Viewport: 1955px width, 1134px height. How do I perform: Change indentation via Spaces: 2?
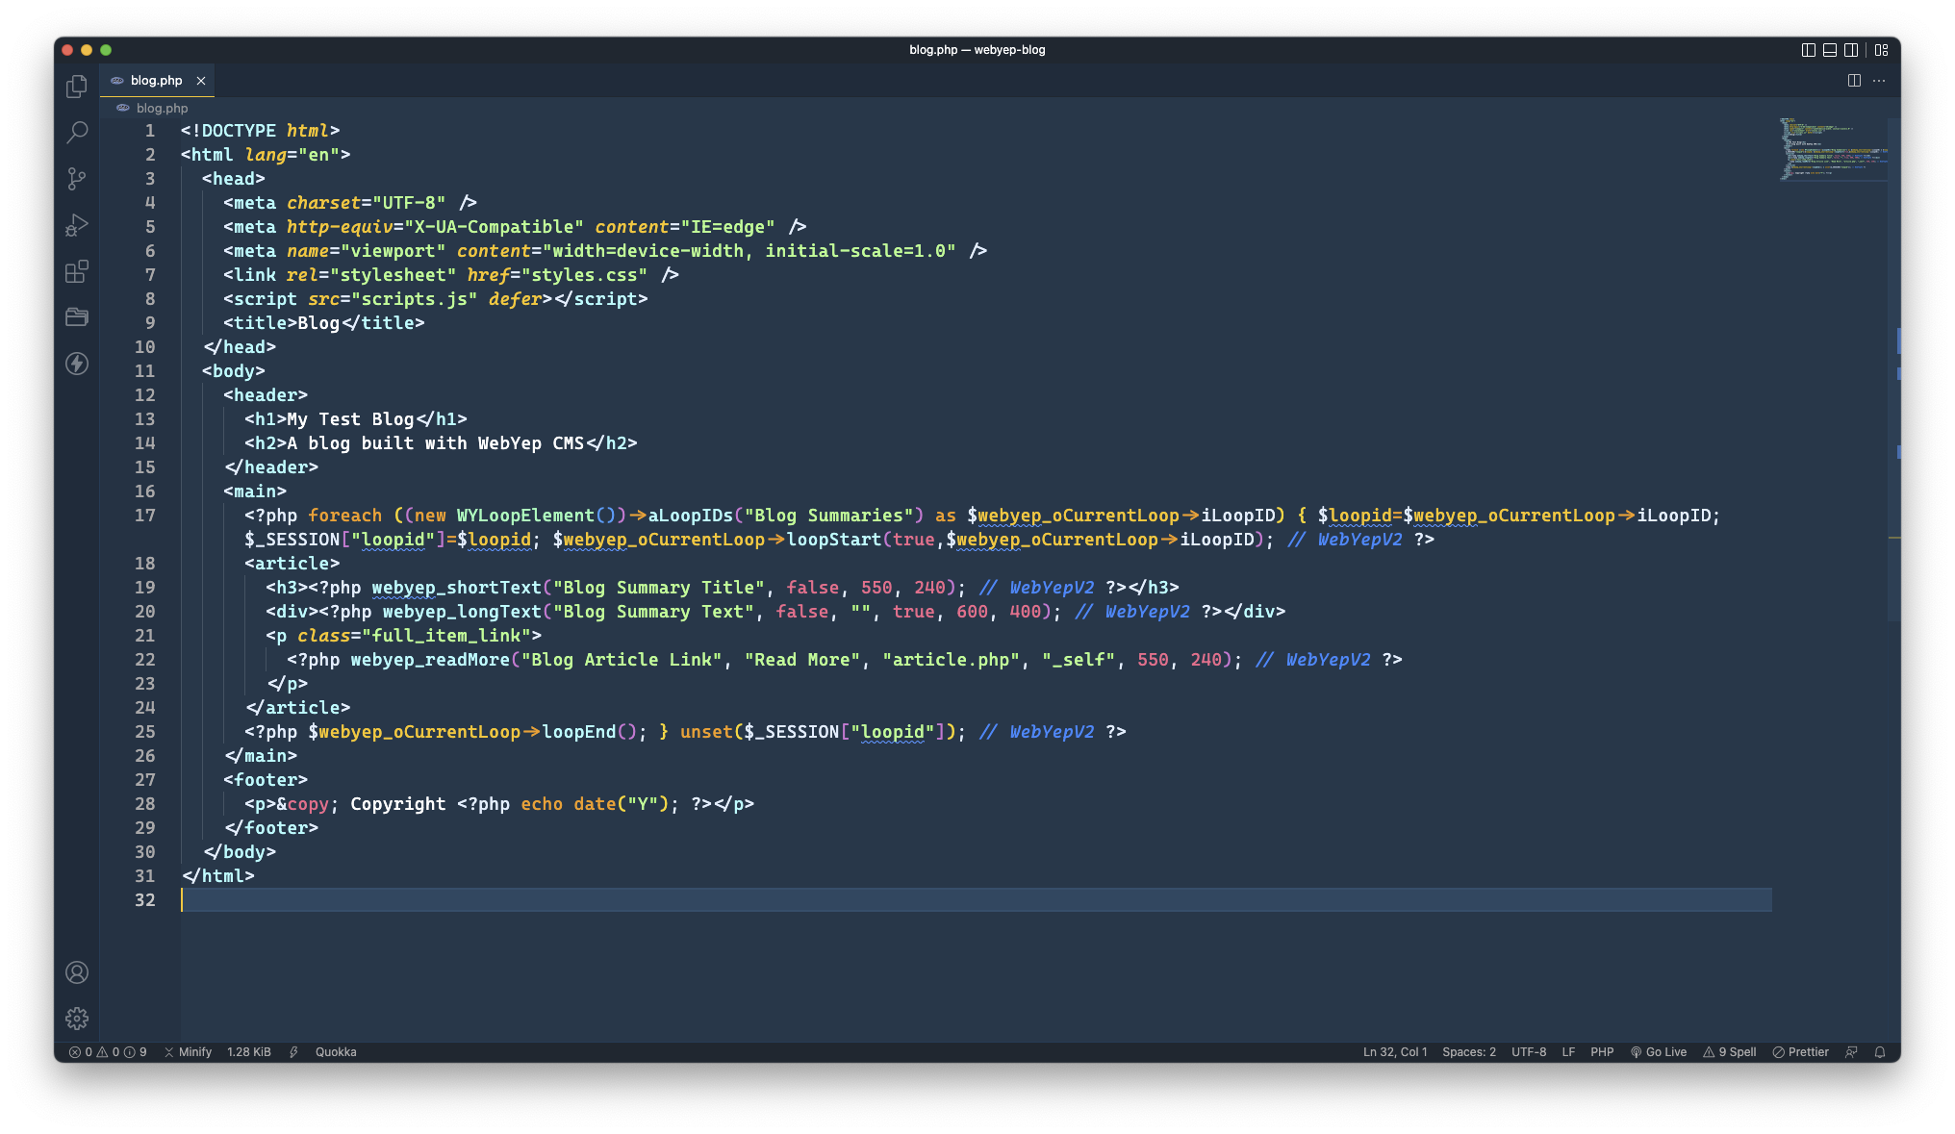coord(1469,1052)
